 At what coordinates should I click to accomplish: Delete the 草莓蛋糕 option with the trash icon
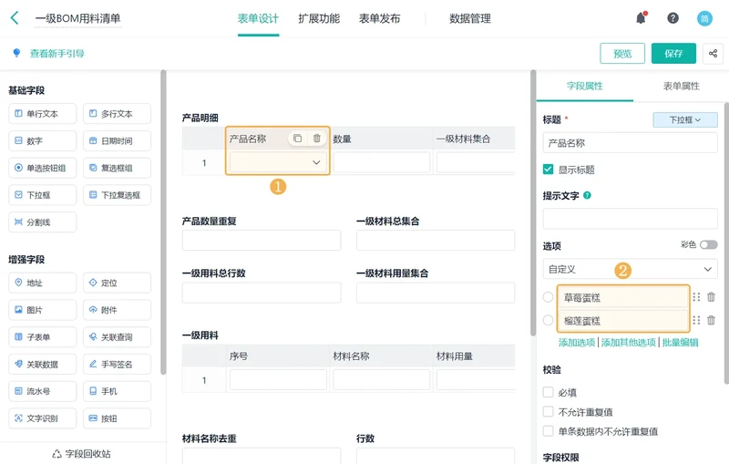click(711, 296)
